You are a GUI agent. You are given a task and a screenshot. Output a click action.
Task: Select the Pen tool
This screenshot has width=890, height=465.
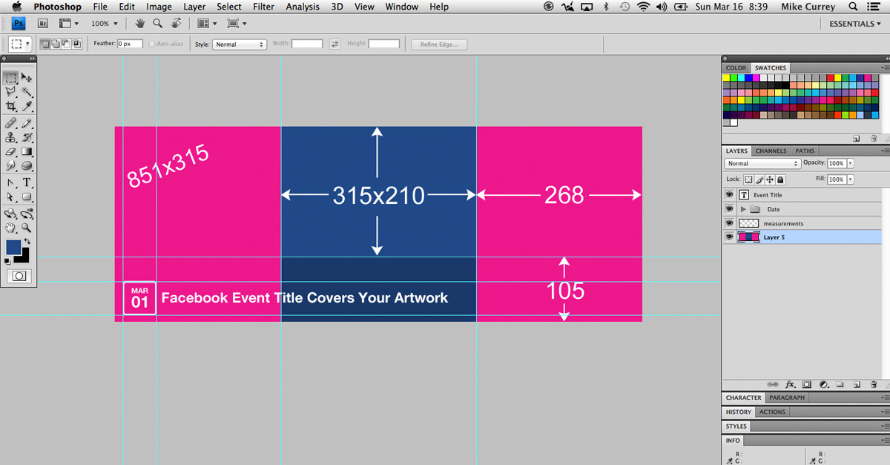pyautogui.click(x=10, y=183)
